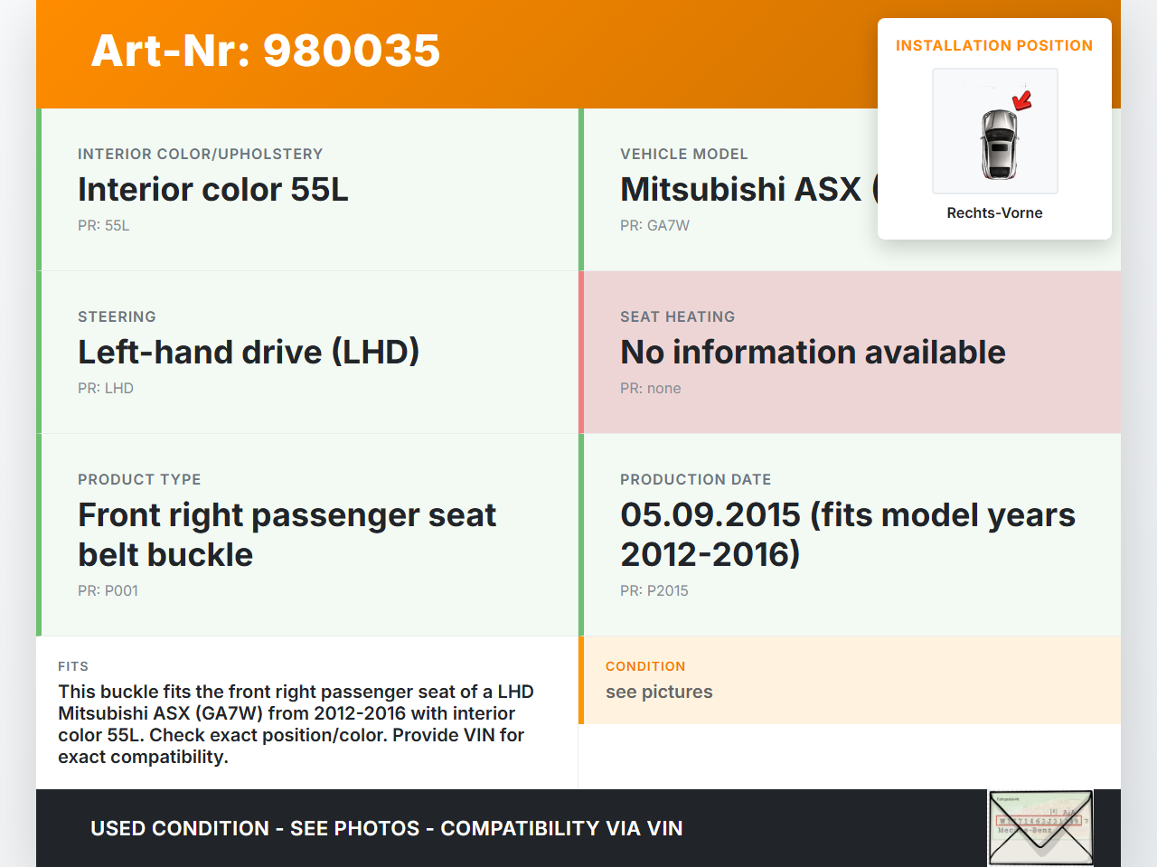This screenshot has height=867, width=1157.
Task: Click the Front right passenger seat belt buckle title
Action: coord(287,534)
